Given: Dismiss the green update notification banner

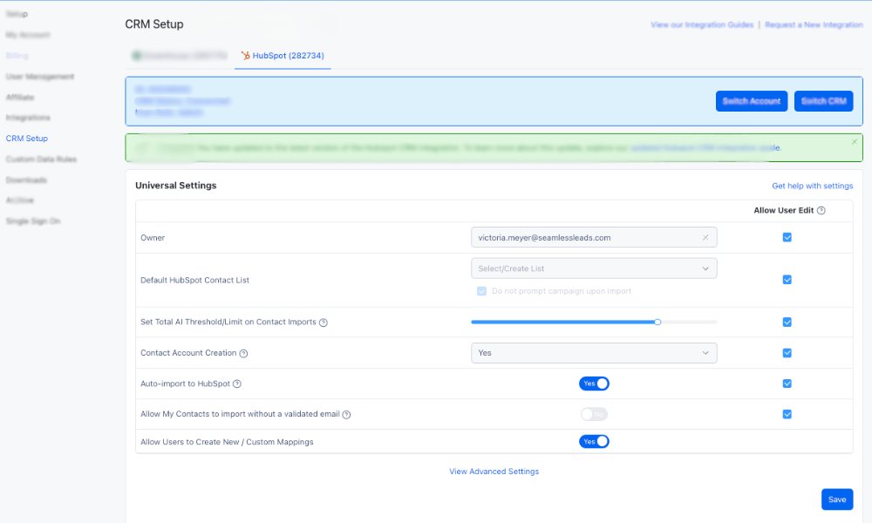Looking at the screenshot, I should (855, 142).
